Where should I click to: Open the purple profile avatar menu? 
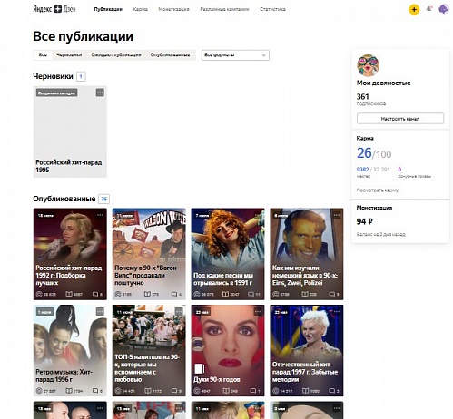[444, 9]
